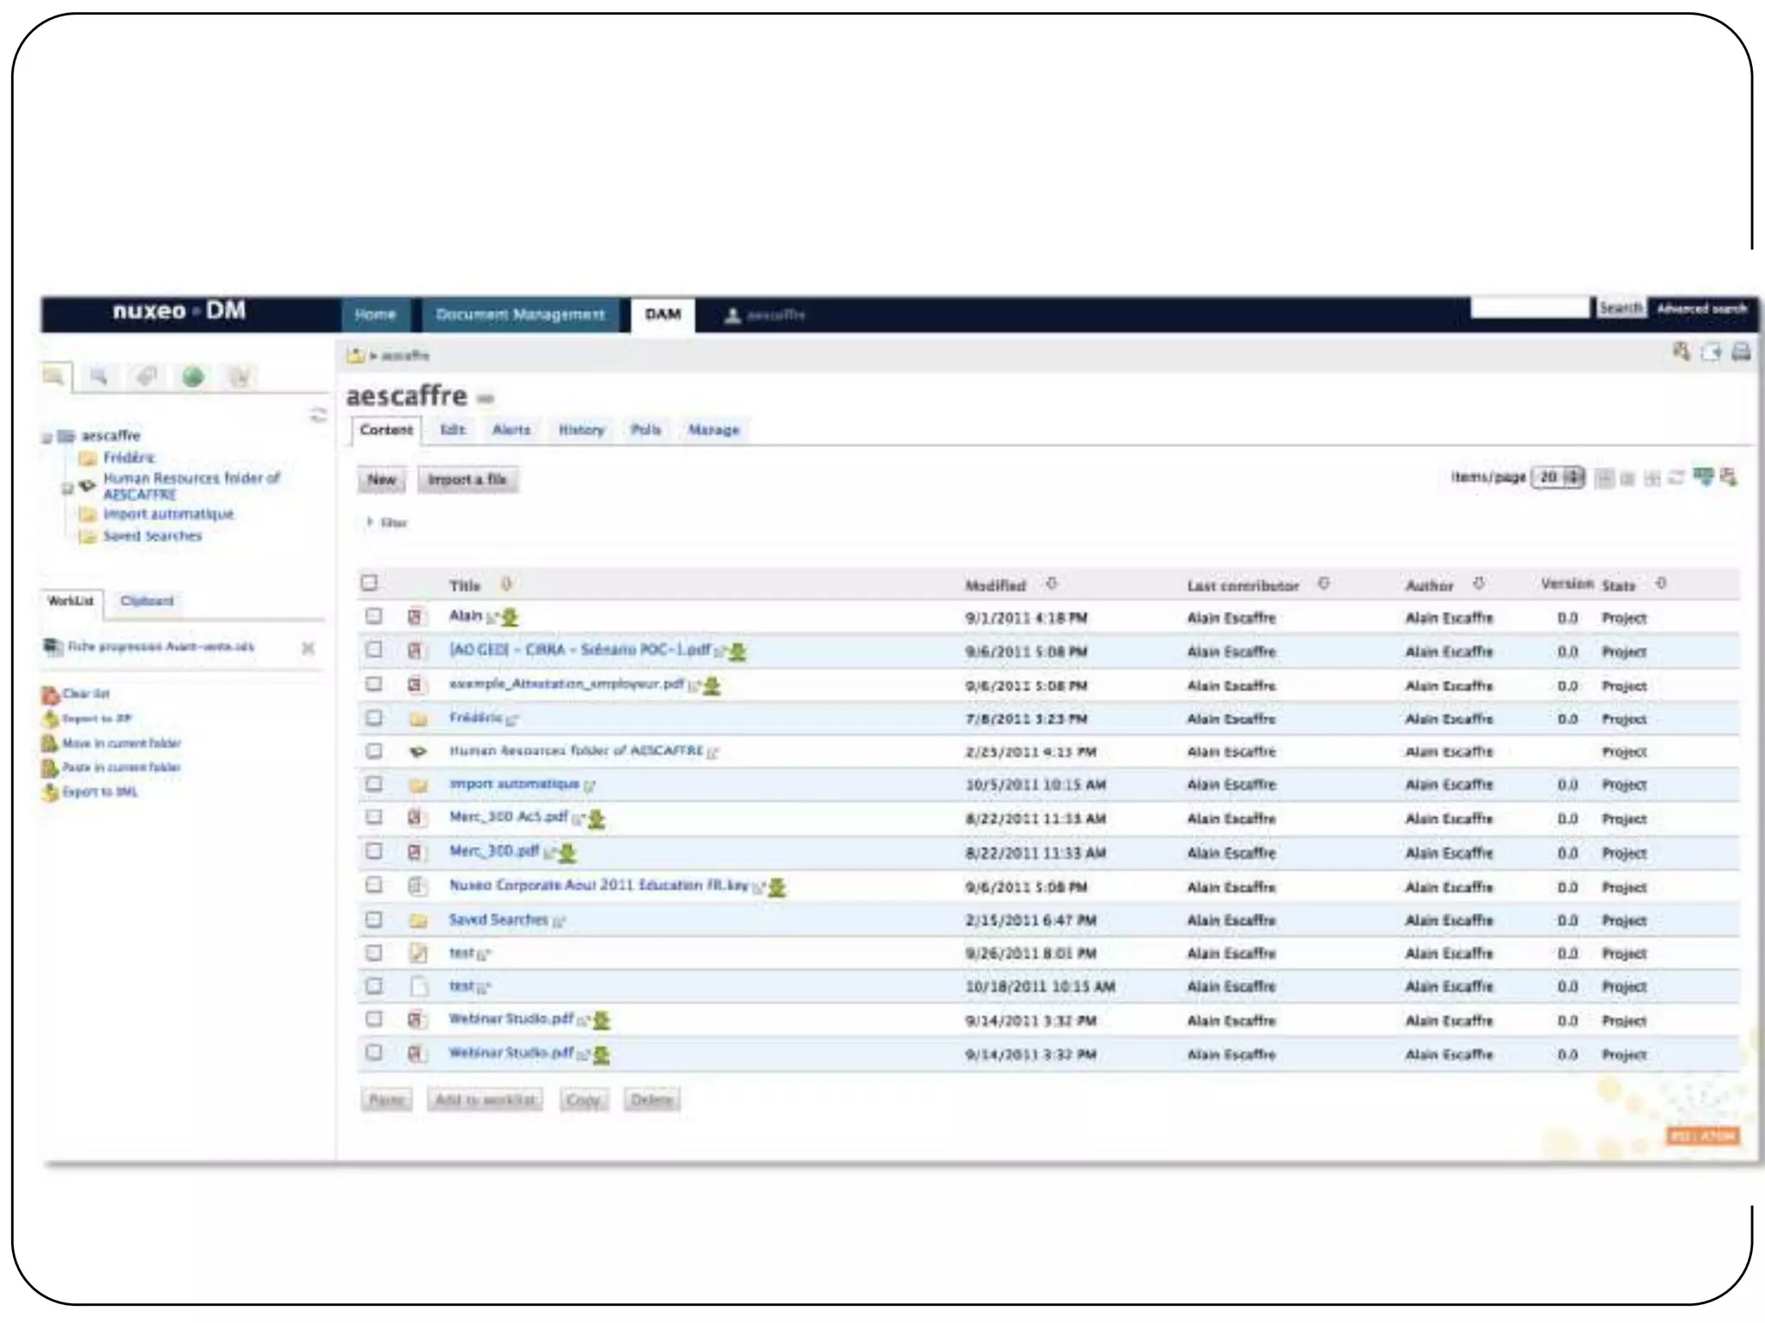Remove Fiche progression item with X icon
The width and height of the screenshot is (1765, 1323).
pos(308,648)
